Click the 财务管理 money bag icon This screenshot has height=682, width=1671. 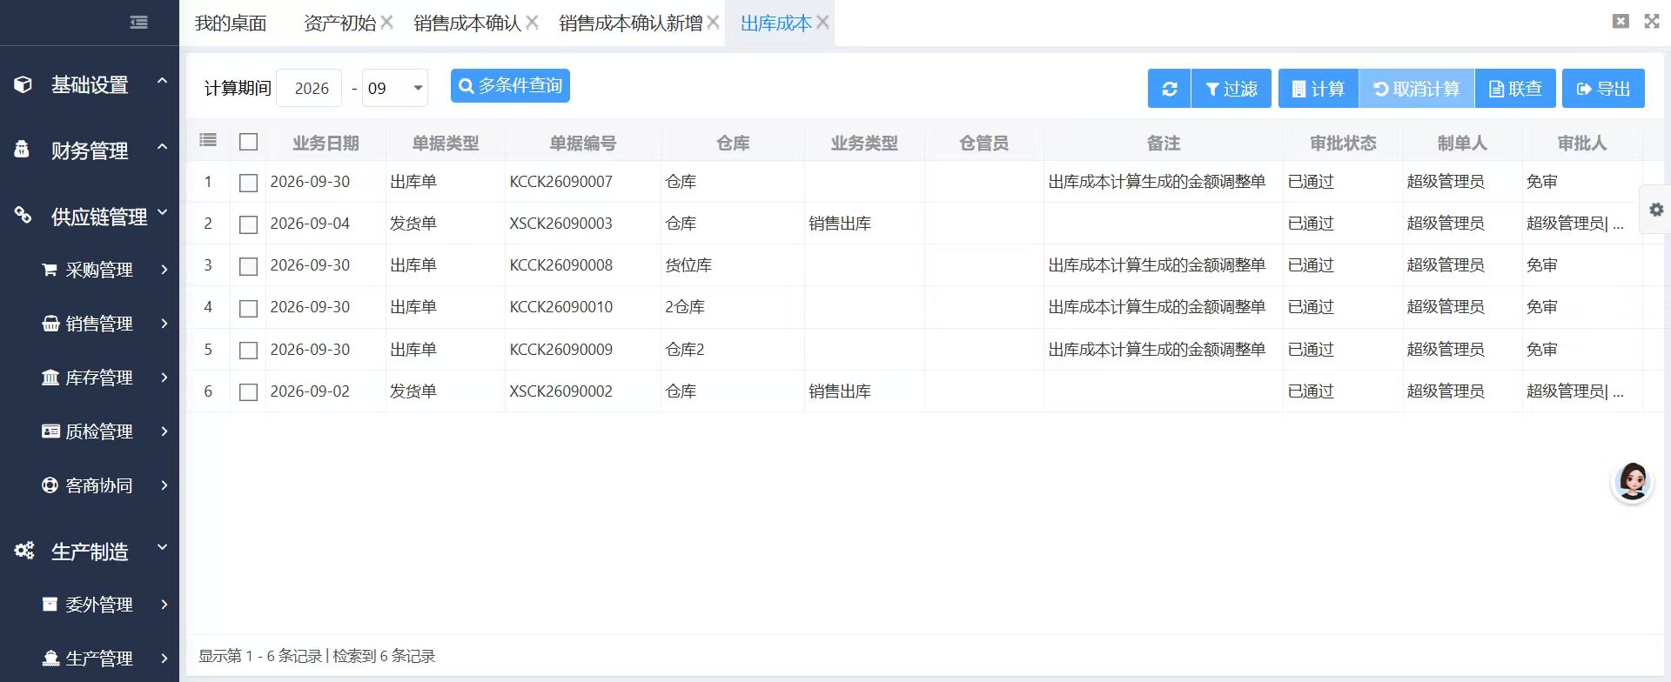point(22,150)
